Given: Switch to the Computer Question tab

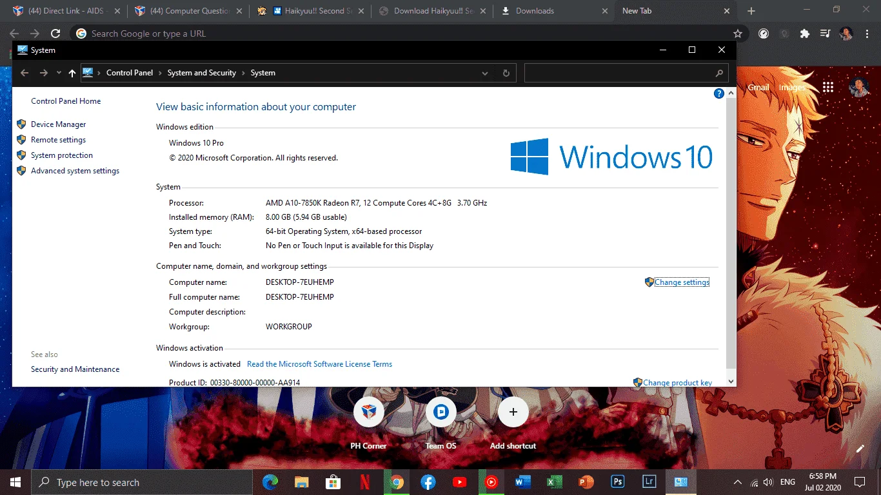Looking at the screenshot, I should (190, 11).
